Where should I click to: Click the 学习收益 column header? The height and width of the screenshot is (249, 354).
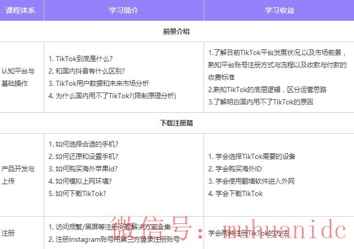click(x=279, y=10)
